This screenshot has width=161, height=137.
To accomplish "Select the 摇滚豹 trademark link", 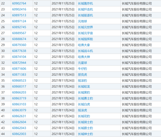I will [x=83, y=81].
